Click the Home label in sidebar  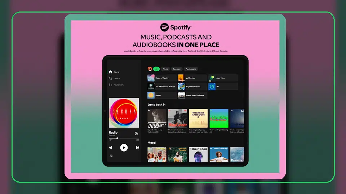click(x=116, y=72)
